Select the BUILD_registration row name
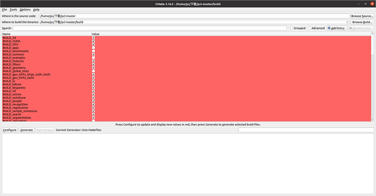376x196 pixels. coord(15,108)
